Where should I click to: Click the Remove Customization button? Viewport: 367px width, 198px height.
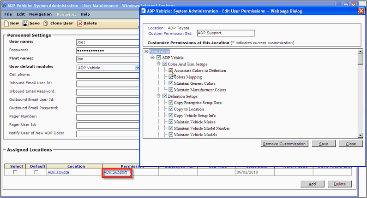[284, 144]
